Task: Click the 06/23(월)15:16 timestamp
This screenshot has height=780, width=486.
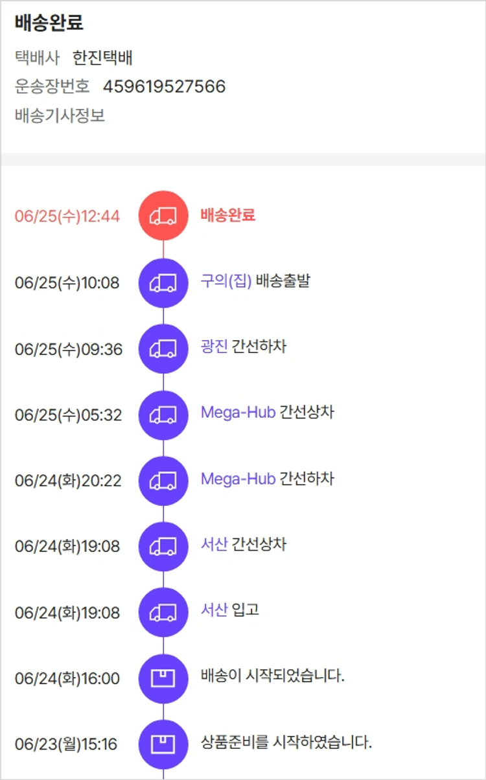Action: tap(66, 744)
